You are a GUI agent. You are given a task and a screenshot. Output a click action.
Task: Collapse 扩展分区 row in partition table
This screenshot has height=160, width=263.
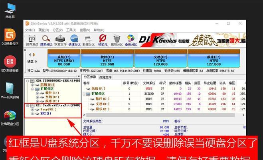(x=84, y=94)
